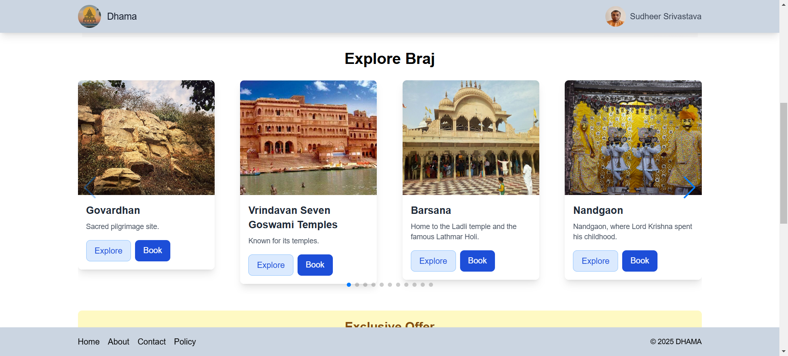Image resolution: width=788 pixels, height=356 pixels.
Task: Click the fifth carousel pagination dot
Action: pyautogui.click(x=382, y=284)
